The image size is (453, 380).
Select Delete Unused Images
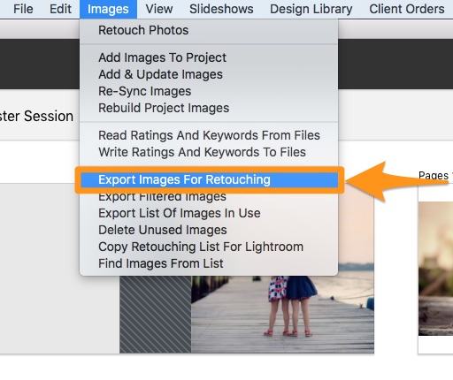point(209,230)
